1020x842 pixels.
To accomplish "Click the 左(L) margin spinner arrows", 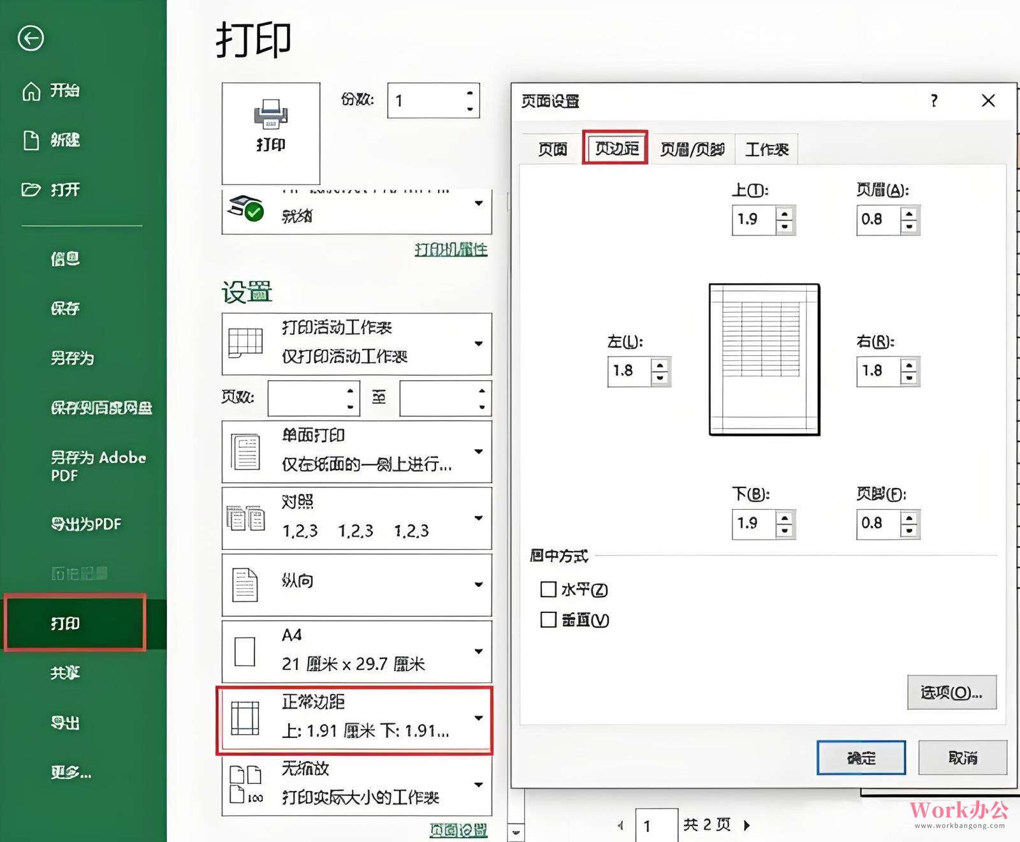I will (x=660, y=371).
